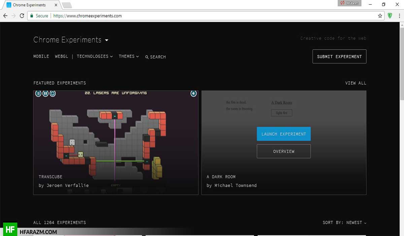This screenshot has width=404, height=236.
Task: Go back using browser back arrow
Action: 5,16
